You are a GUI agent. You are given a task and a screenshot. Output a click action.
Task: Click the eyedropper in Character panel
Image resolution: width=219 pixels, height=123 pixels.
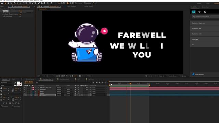15,83
